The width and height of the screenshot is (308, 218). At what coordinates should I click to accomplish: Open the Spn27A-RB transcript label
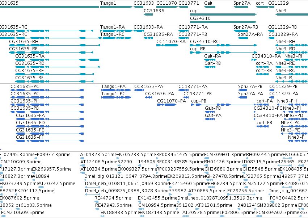[x=245, y=27]
